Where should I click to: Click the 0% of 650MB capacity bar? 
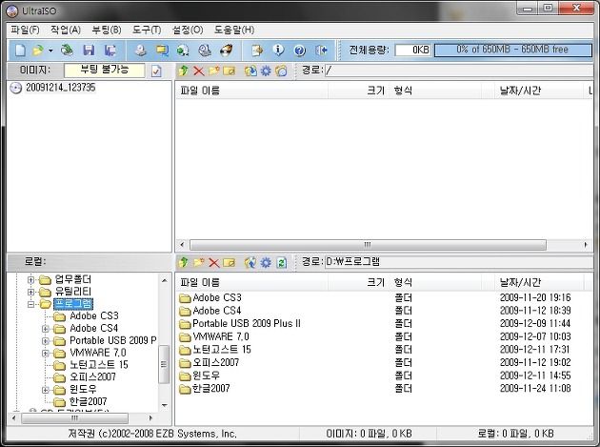pyautogui.click(x=512, y=50)
